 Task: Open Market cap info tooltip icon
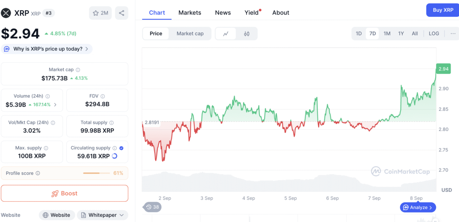tap(78, 70)
